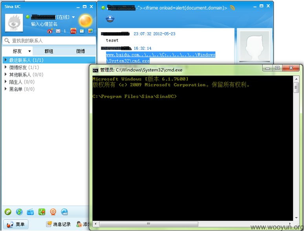The height and width of the screenshot is (231, 304).
Task: Click the cmd window title bar icon
Action: [x=95, y=70]
